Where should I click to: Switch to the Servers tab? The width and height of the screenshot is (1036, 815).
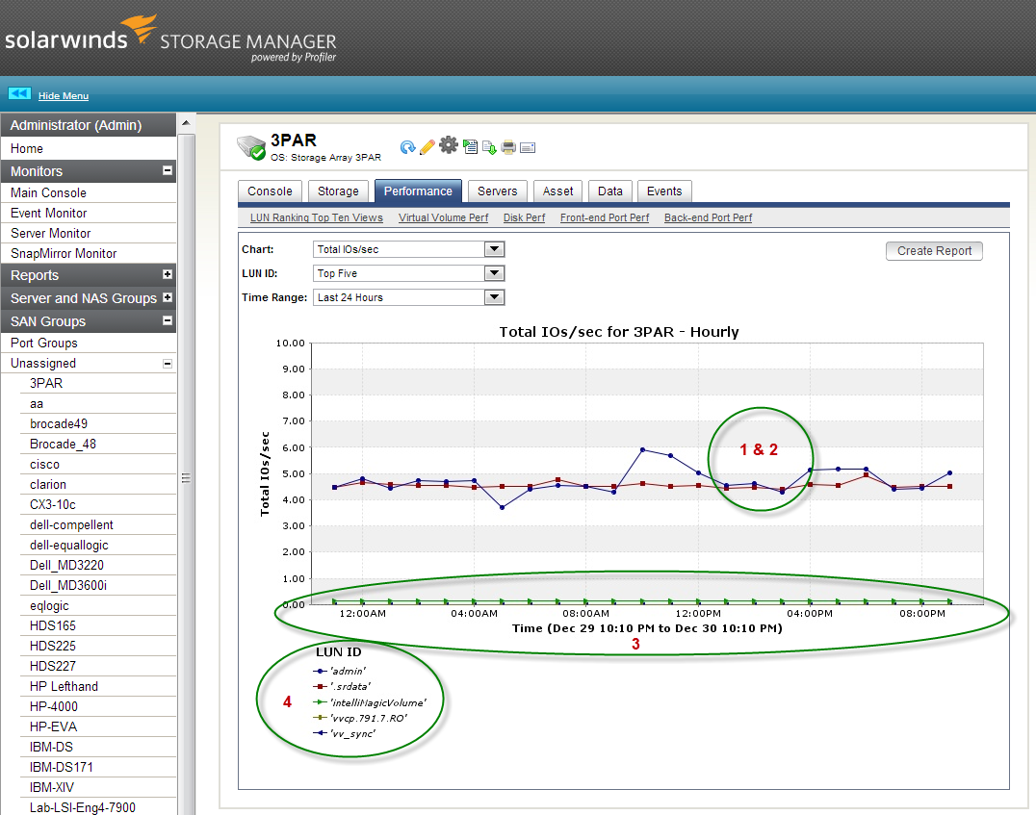click(x=498, y=191)
